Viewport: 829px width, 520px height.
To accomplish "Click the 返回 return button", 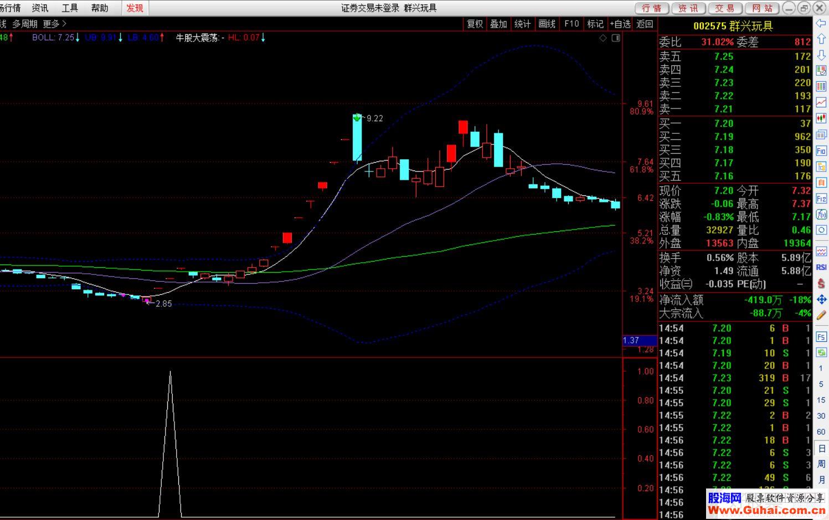I will (x=645, y=24).
